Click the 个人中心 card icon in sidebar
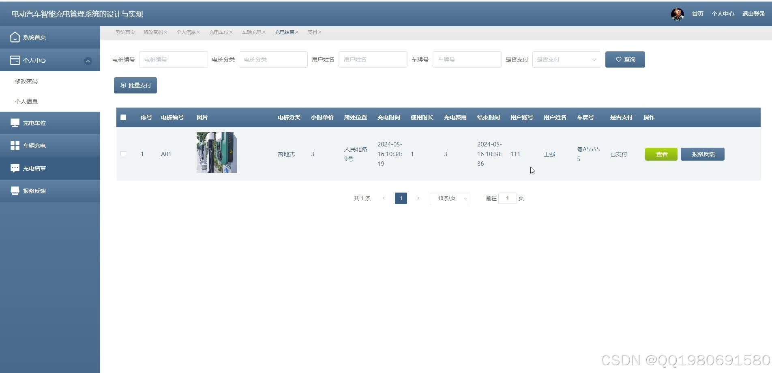The height and width of the screenshot is (373, 772). 15,60
